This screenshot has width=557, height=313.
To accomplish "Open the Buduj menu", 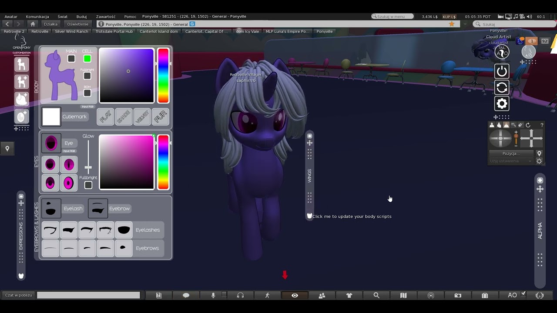I will [81, 17].
